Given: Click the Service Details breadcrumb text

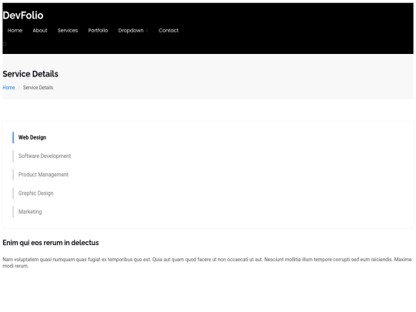Looking at the screenshot, I should tap(38, 88).
